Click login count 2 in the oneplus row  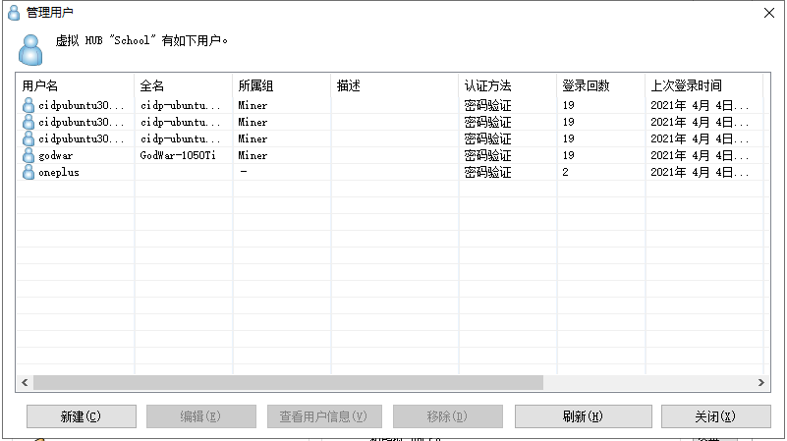pyautogui.click(x=566, y=172)
